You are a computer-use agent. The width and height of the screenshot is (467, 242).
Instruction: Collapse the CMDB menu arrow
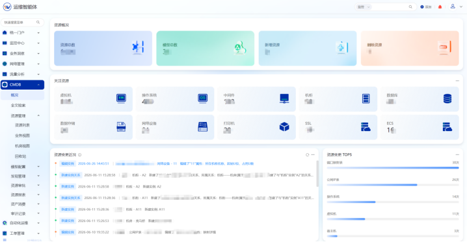click(38, 84)
